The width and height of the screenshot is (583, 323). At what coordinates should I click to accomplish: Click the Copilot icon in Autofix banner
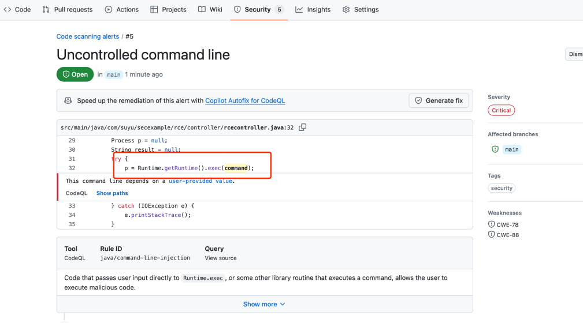tap(68, 100)
